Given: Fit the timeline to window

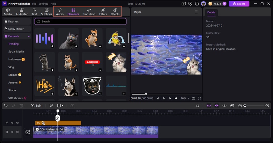Looking at the screenshot, I should [x=232, y=106].
